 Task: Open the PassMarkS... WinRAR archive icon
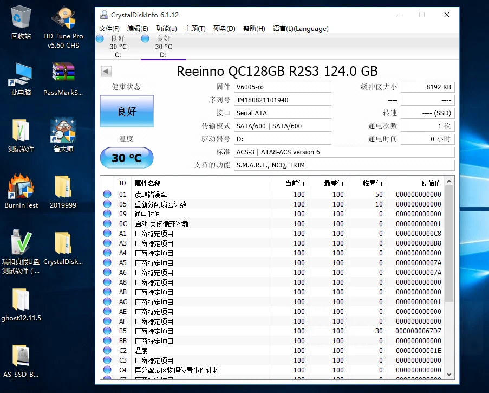(x=63, y=79)
